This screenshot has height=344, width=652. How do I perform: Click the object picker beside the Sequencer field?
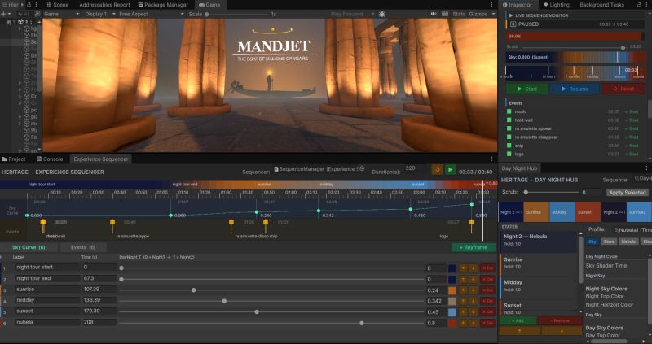tap(362, 169)
